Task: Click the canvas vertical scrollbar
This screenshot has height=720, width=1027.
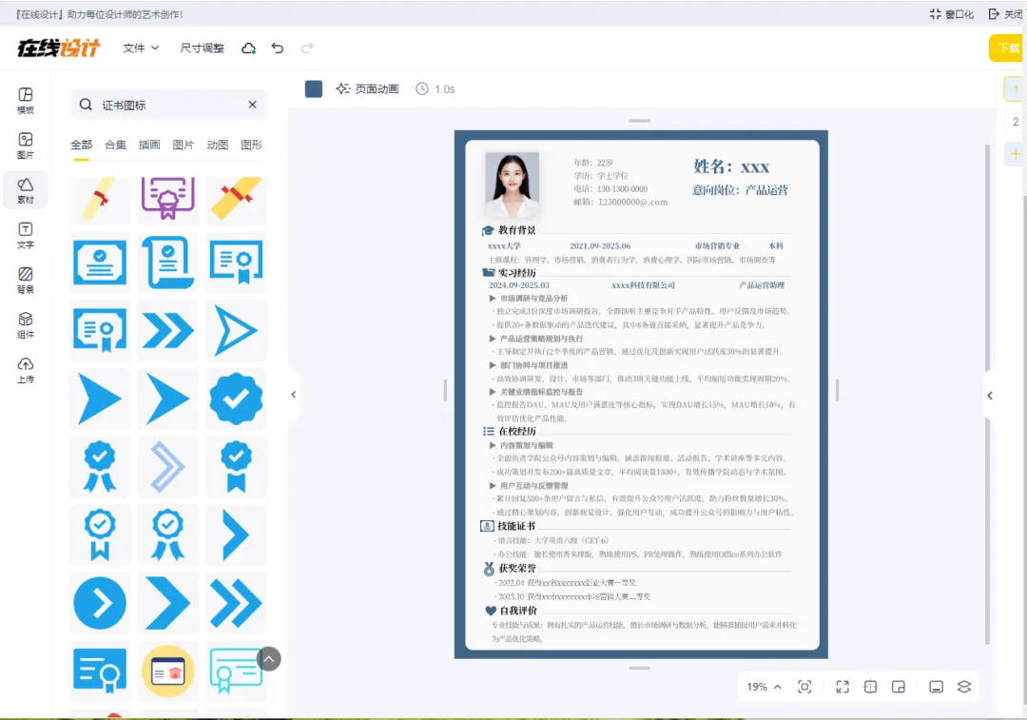Action: (988, 393)
